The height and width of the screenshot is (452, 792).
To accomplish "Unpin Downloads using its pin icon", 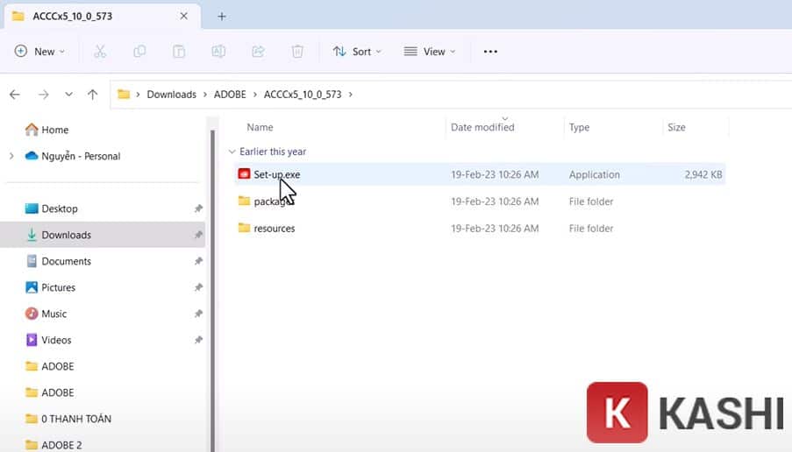I will coord(198,235).
